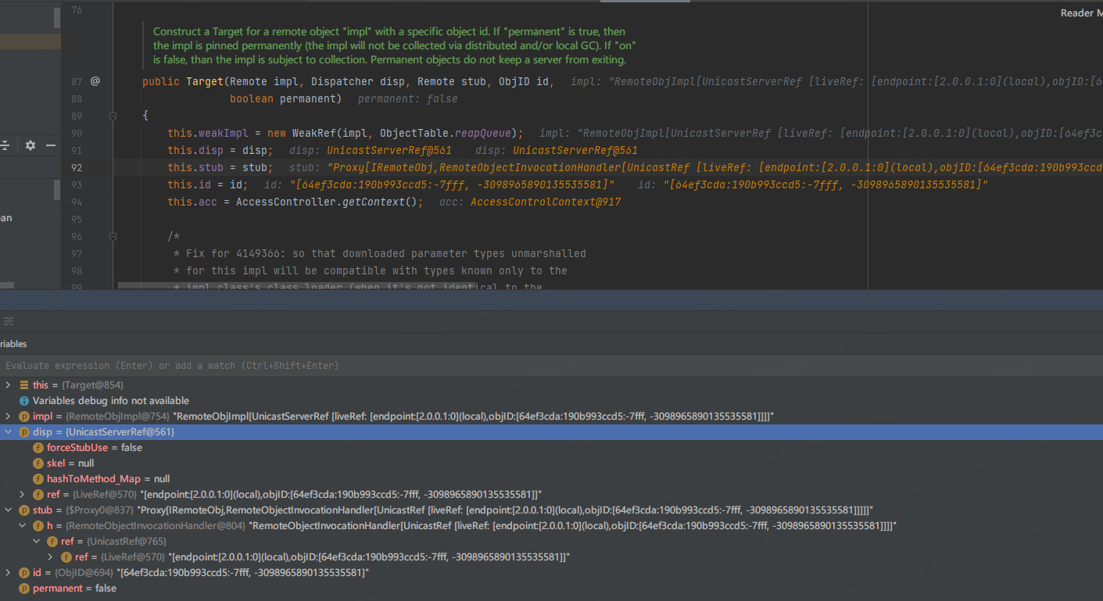The image size is (1103, 601).
Task: Click the lower left panel vertical scrollbar
Action: click(x=57, y=190)
